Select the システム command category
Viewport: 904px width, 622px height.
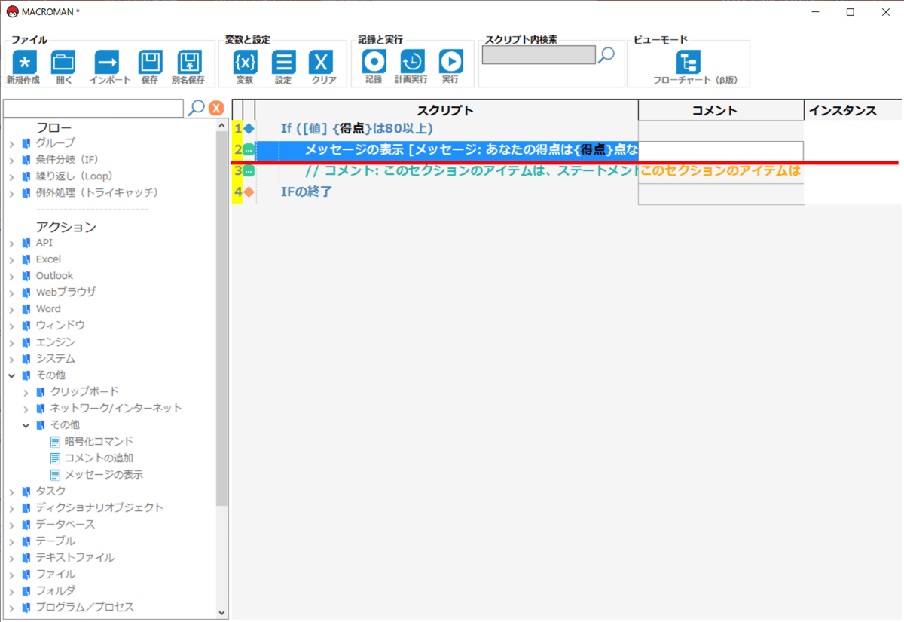coord(55,359)
